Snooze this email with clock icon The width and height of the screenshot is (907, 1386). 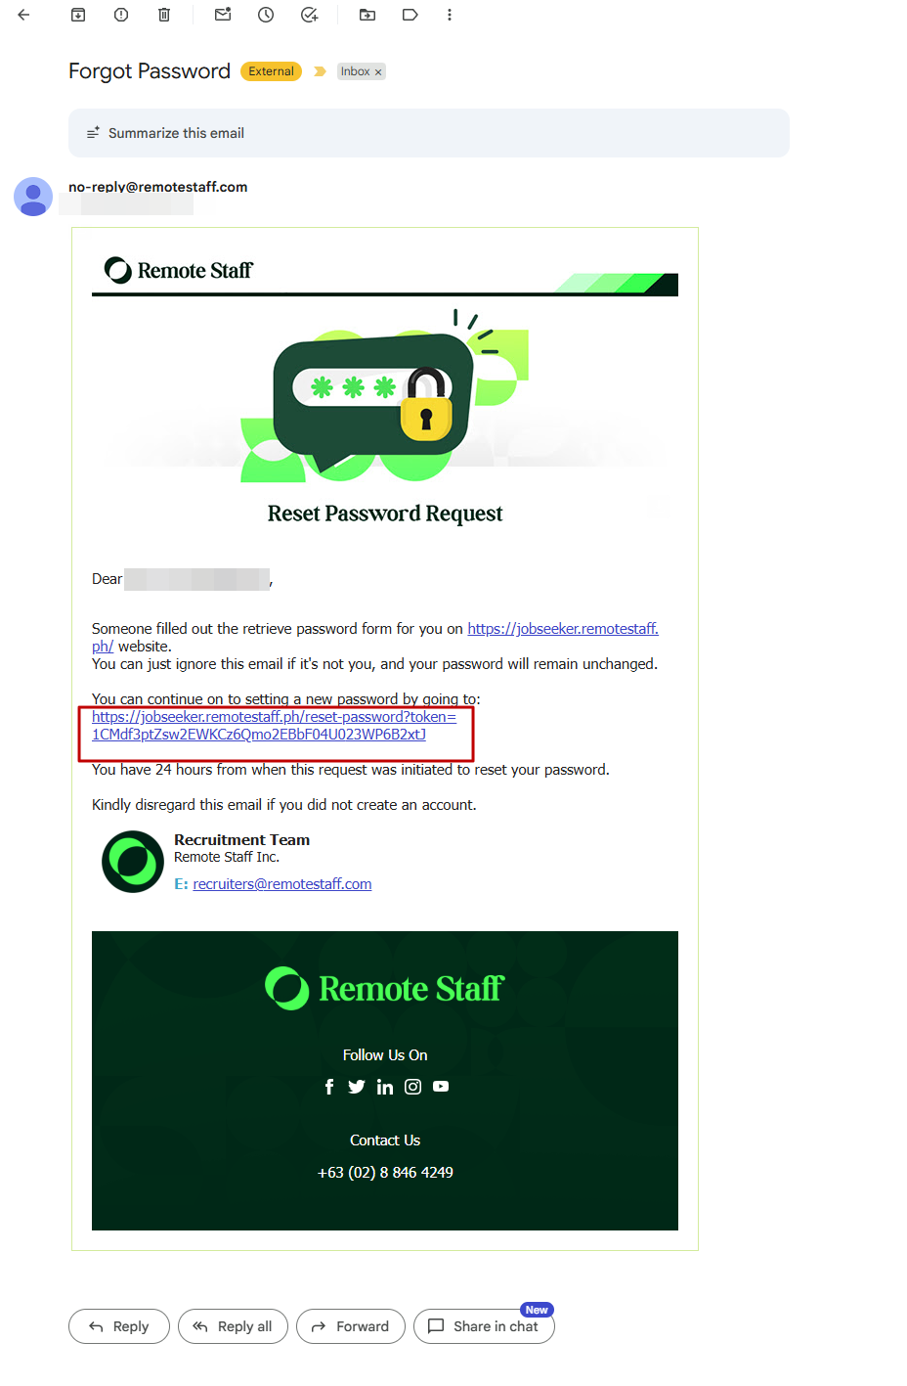(266, 15)
